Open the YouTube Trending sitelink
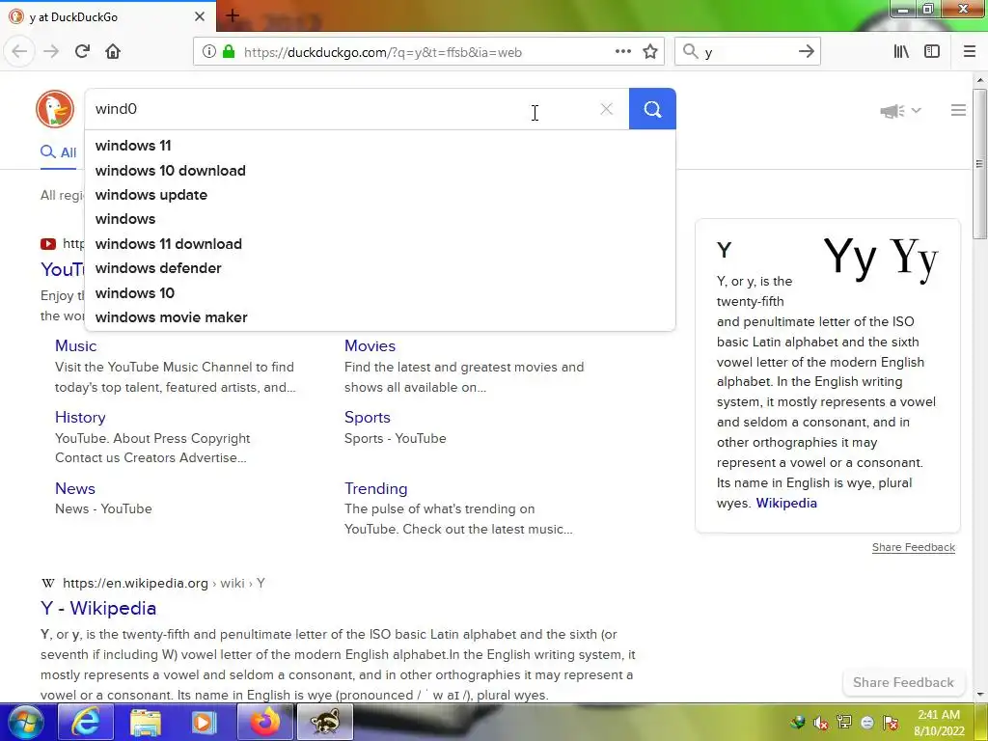This screenshot has width=988, height=741. point(375,488)
